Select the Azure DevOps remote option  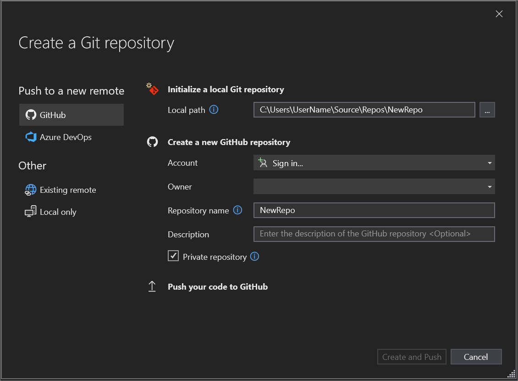pos(66,137)
